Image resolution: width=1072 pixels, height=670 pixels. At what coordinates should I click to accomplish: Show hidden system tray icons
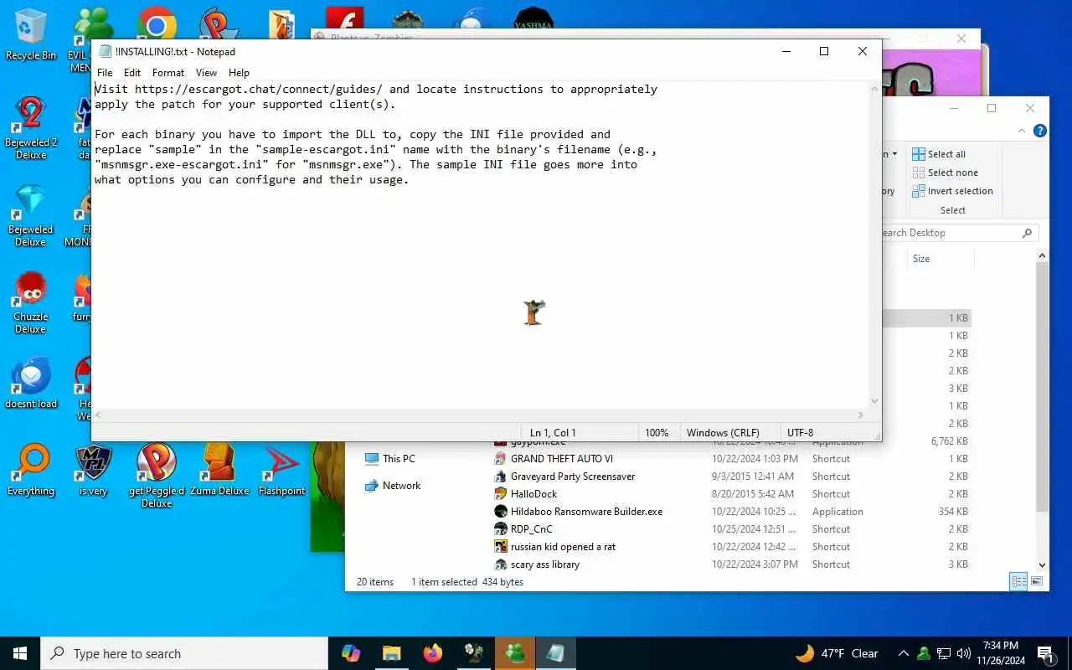pos(904,653)
